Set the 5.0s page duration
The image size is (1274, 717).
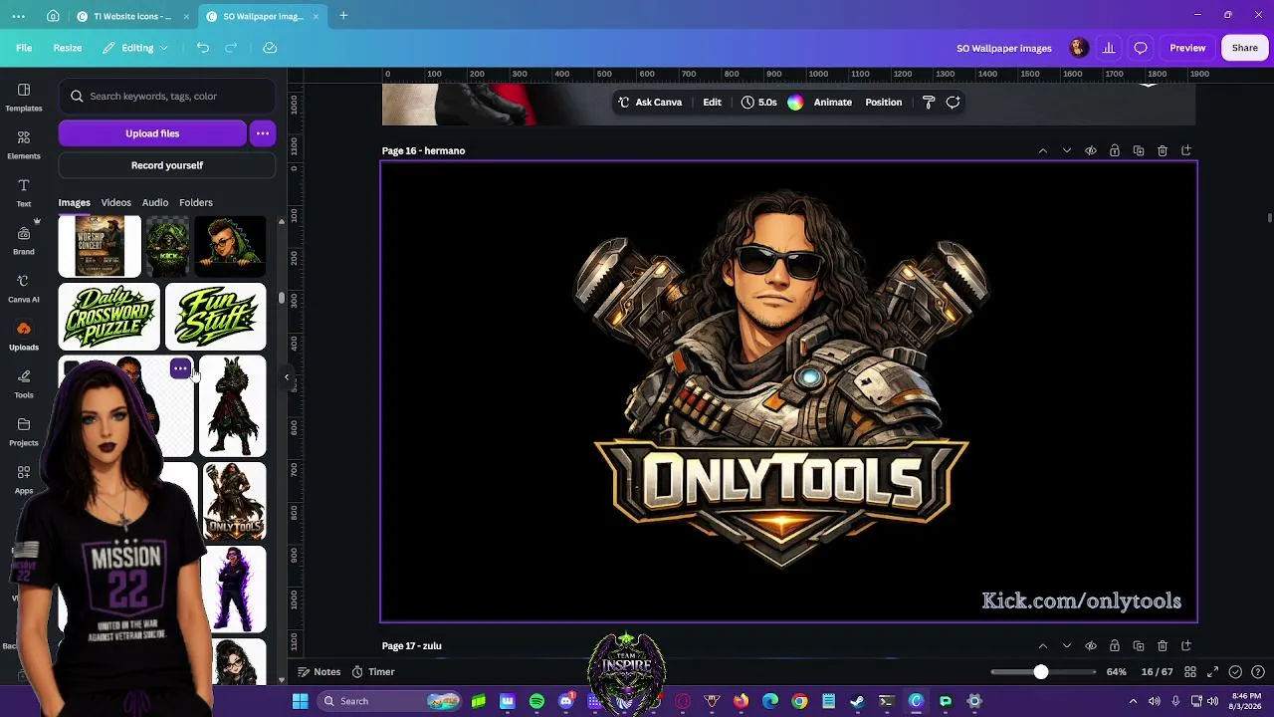[x=758, y=102]
